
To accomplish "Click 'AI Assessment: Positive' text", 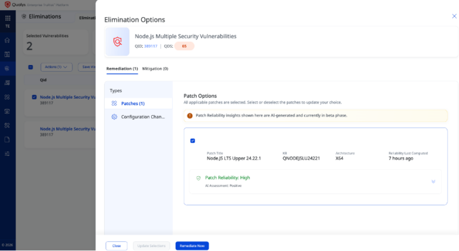I will [224, 186].
